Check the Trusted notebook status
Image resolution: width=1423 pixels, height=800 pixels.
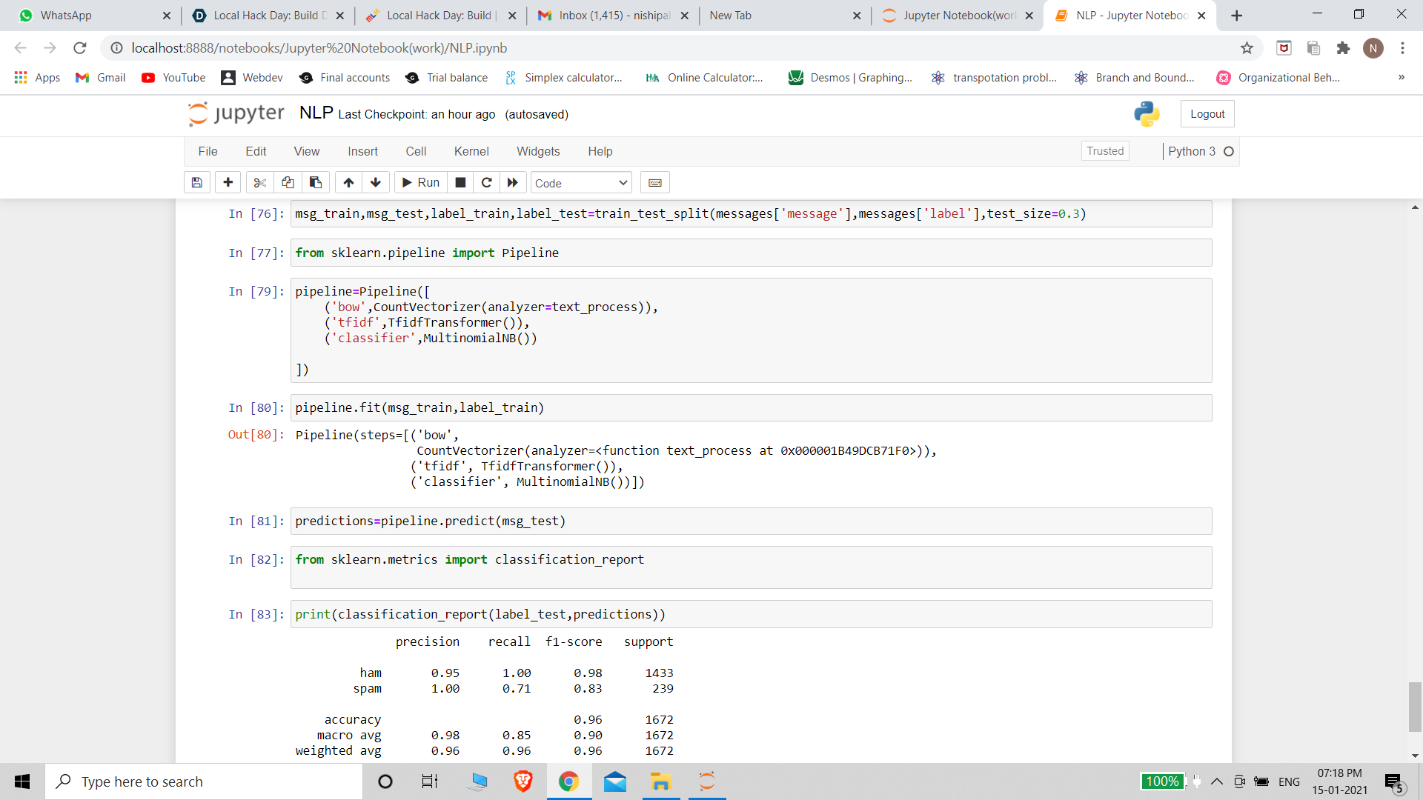pyautogui.click(x=1104, y=150)
